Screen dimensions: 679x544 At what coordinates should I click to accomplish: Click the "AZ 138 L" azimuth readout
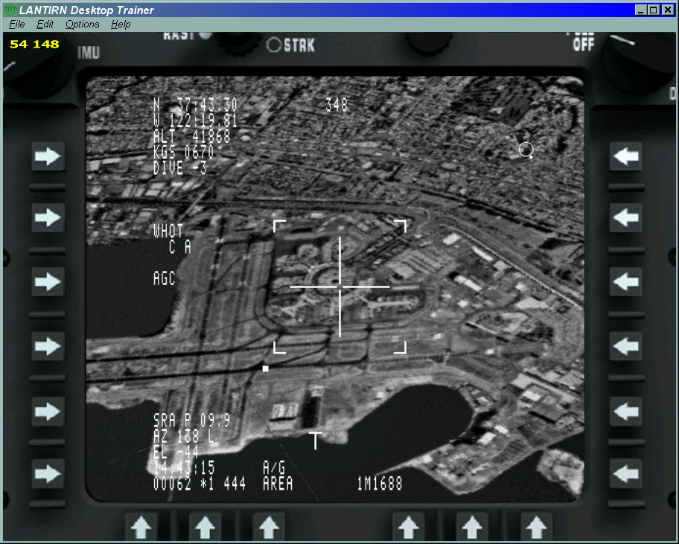tap(184, 436)
